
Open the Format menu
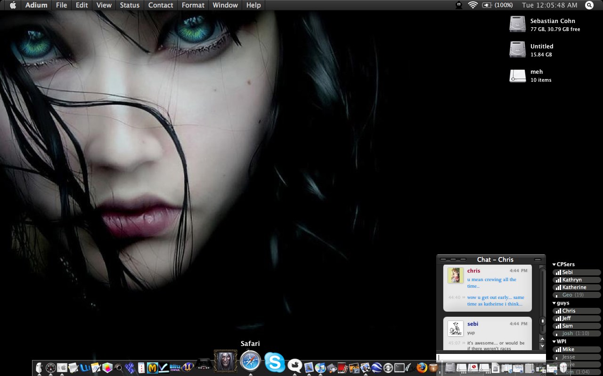click(193, 5)
